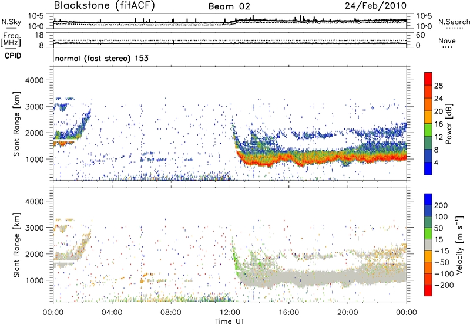This screenshot has height=325, width=470.
Task: Click the '20:00' time tick label
Action: click(348, 313)
